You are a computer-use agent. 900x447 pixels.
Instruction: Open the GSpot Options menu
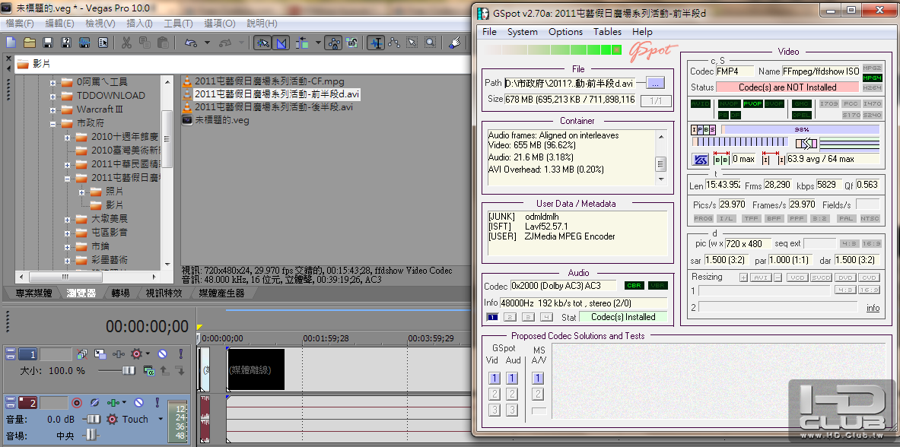pyautogui.click(x=565, y=32)
